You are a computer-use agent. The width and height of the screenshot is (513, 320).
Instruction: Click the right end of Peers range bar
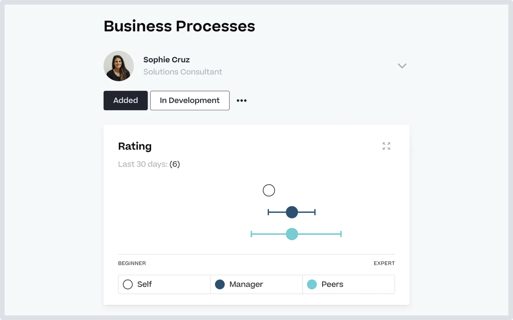[x=341, y=234]
